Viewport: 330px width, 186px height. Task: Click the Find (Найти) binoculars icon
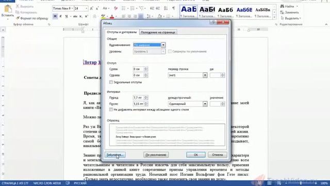[282, 6]
